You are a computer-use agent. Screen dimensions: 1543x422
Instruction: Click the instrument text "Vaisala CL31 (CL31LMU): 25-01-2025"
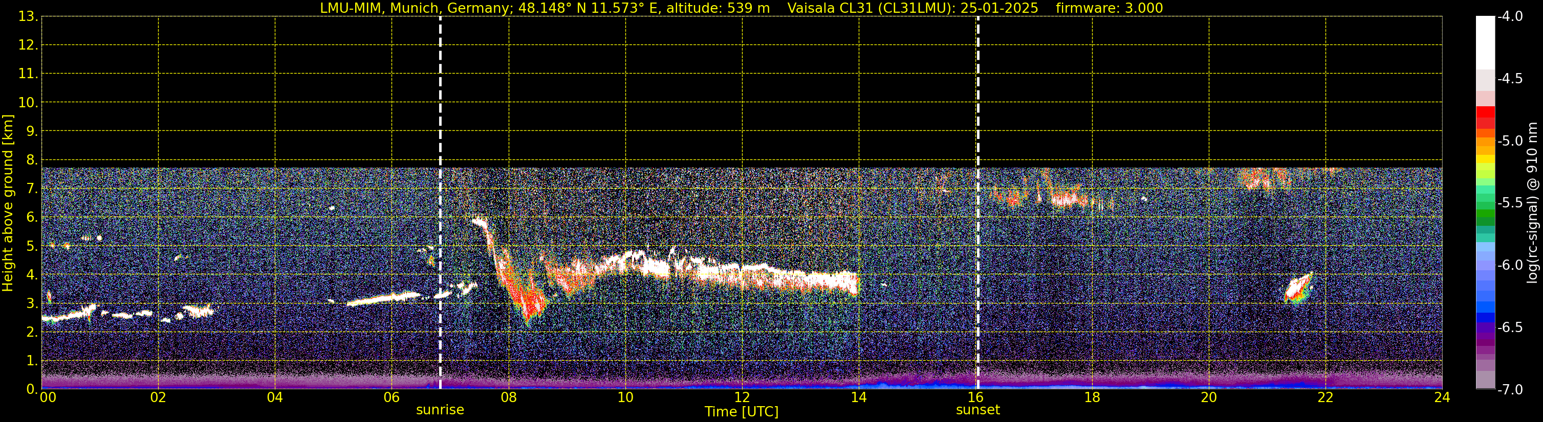[912, 8]
